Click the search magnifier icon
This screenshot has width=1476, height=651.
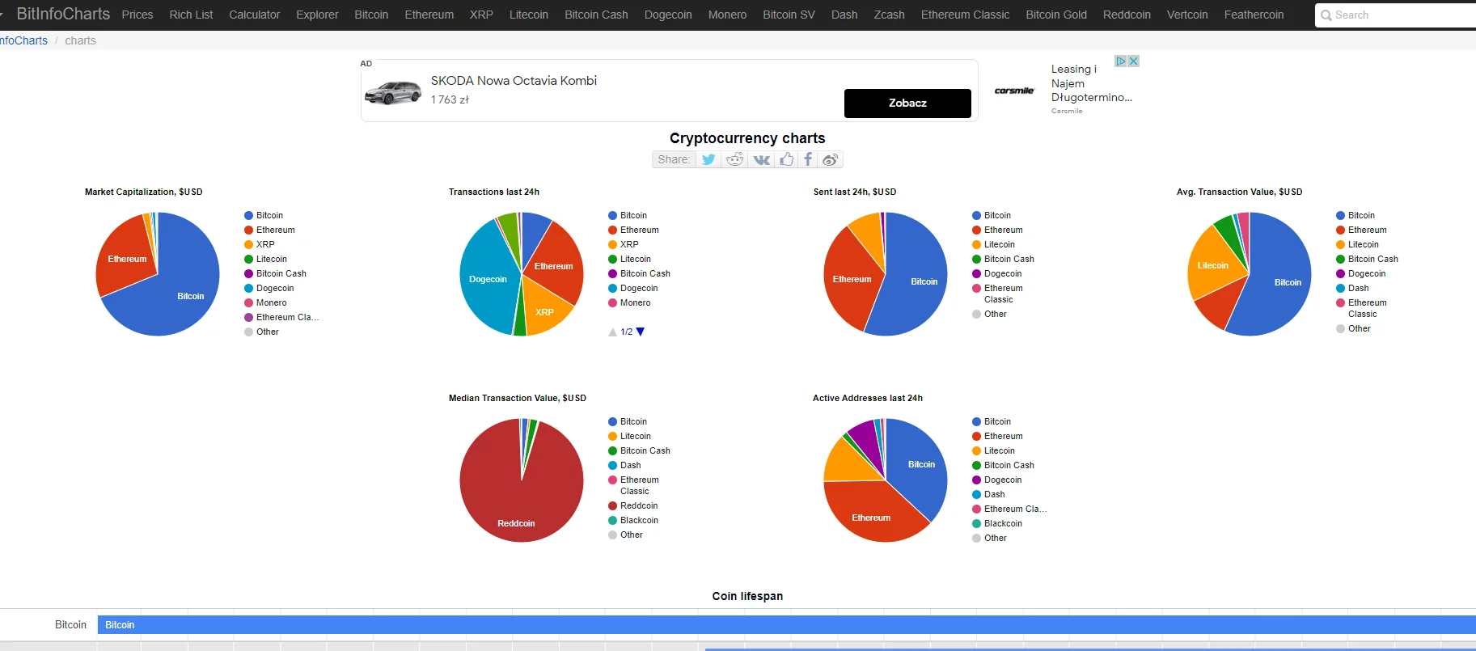point(1326,15)
